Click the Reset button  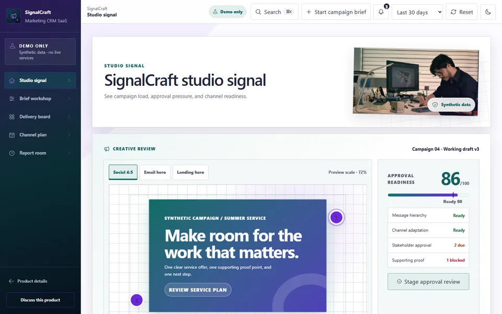pyautogui.click(x=462, y=12)
